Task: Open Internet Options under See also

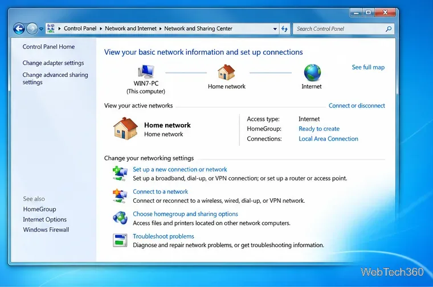Action: coord(45,219)
